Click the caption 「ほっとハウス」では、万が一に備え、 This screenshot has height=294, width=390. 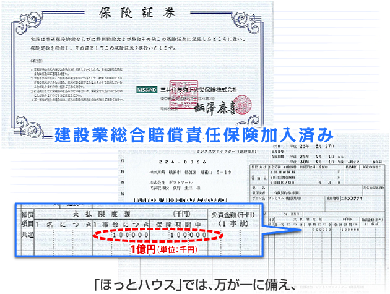tap(195, 285)
